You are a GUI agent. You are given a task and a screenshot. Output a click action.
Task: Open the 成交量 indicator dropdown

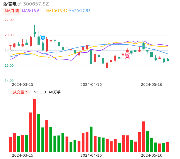[20, 92]
